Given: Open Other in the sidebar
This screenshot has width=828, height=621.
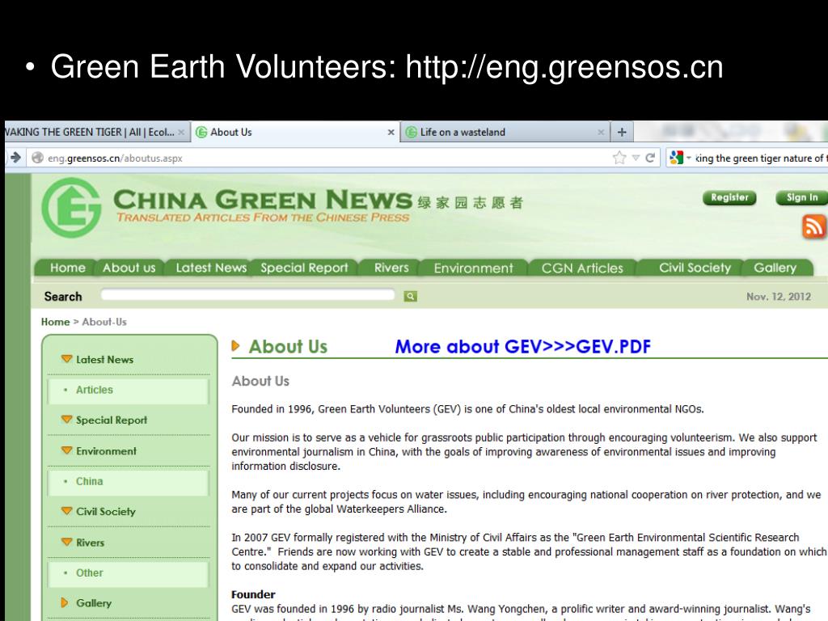Looking at the screenshot, I should (x=89, y=572).
